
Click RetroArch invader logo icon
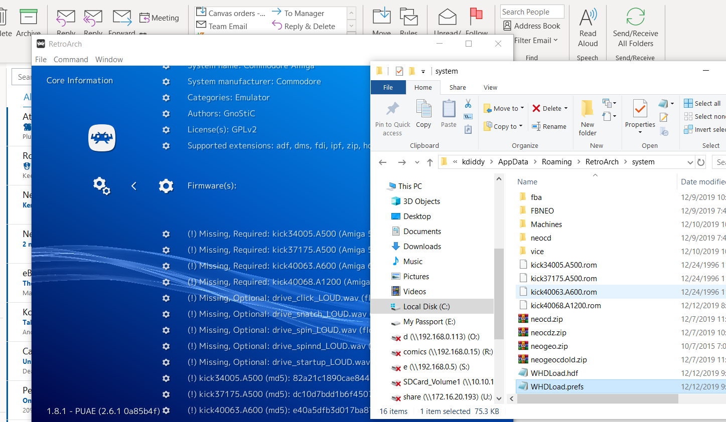pyautogui.click(x=102, y=138)
